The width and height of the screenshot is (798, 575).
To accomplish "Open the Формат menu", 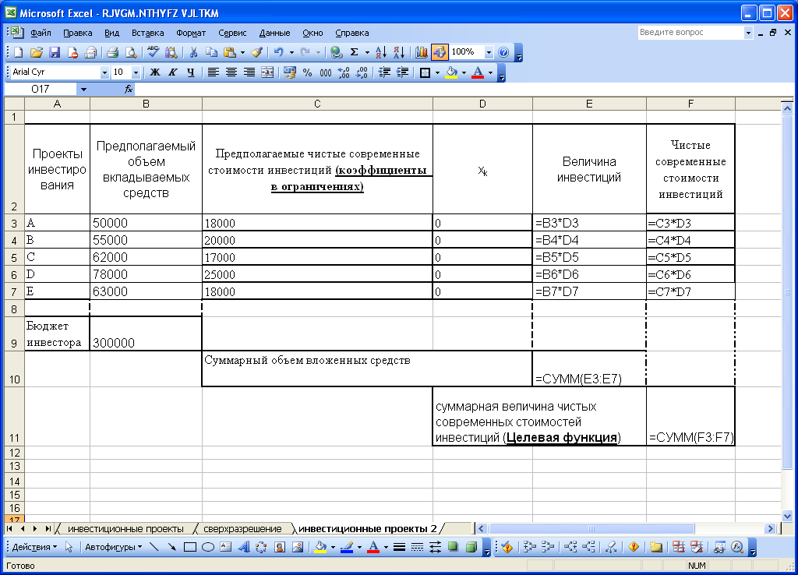I will click(191, 33).
